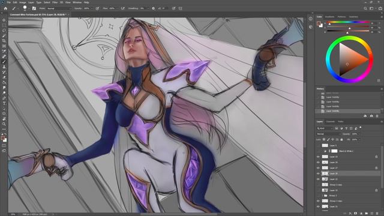Enable airbrush-style build-up icon
384x216 pixels.
click(x=122, y=8)
